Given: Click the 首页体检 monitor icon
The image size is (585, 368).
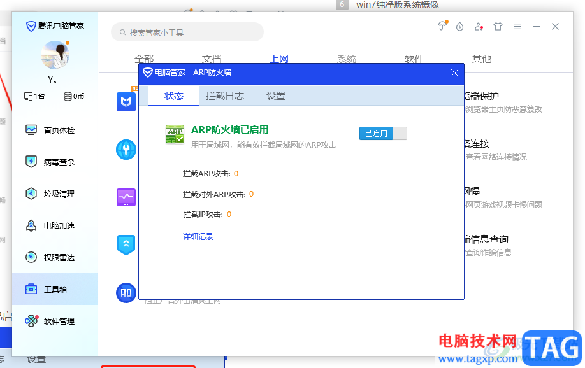Looking at the screenshot, I should [x=31, y=130].
